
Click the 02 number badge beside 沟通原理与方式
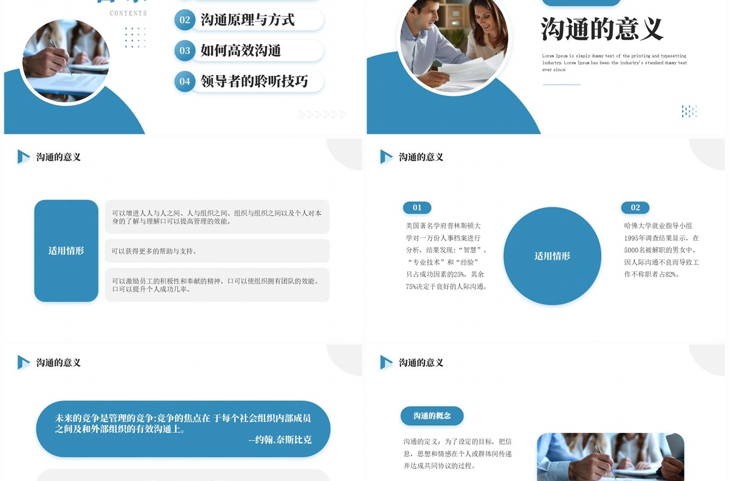click(185, 20)
